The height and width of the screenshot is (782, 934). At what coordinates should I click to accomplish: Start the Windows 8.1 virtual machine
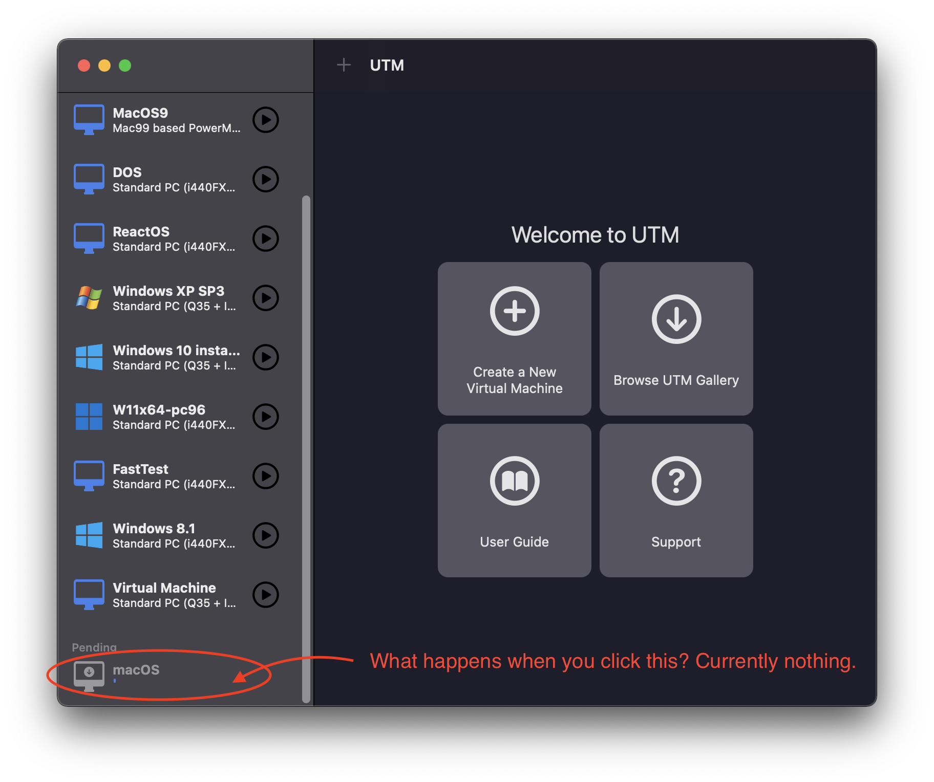tap(265, 535)
